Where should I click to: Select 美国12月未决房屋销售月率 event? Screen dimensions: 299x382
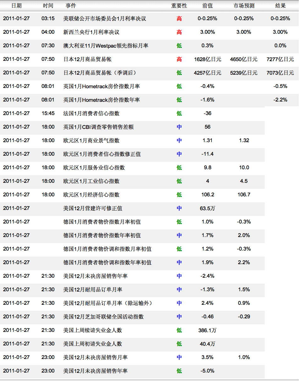[95, 357]
